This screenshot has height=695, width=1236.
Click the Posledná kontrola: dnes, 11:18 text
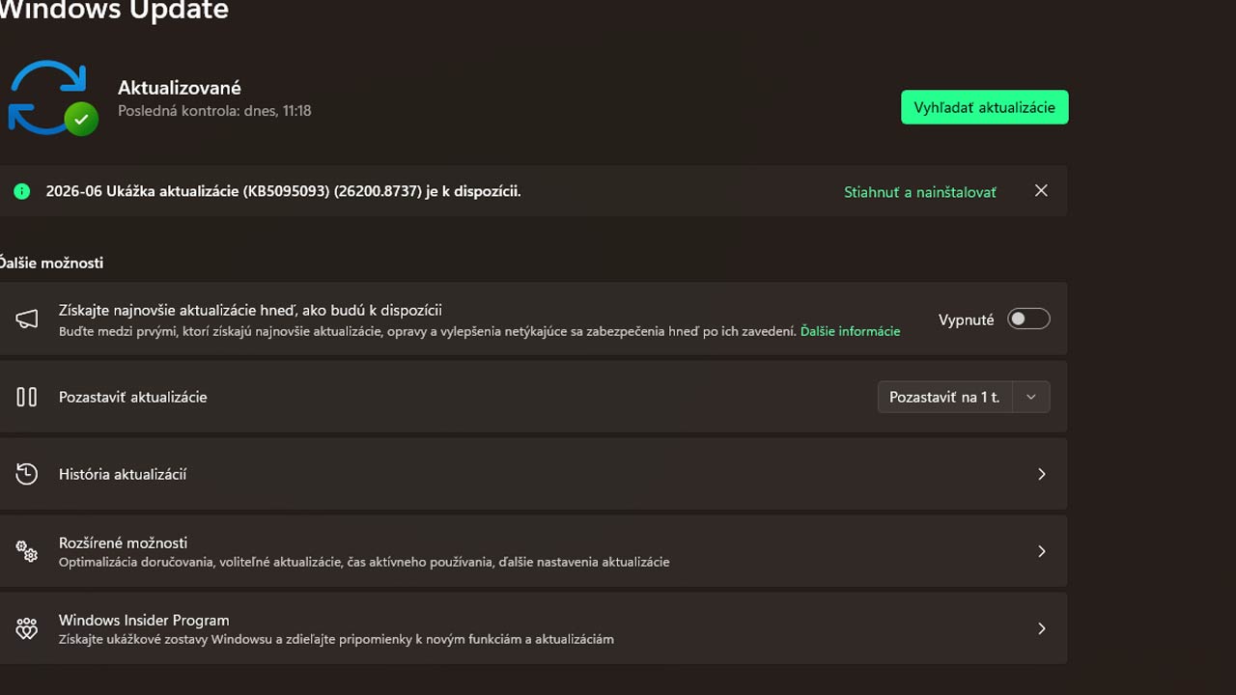click(214, 111)
